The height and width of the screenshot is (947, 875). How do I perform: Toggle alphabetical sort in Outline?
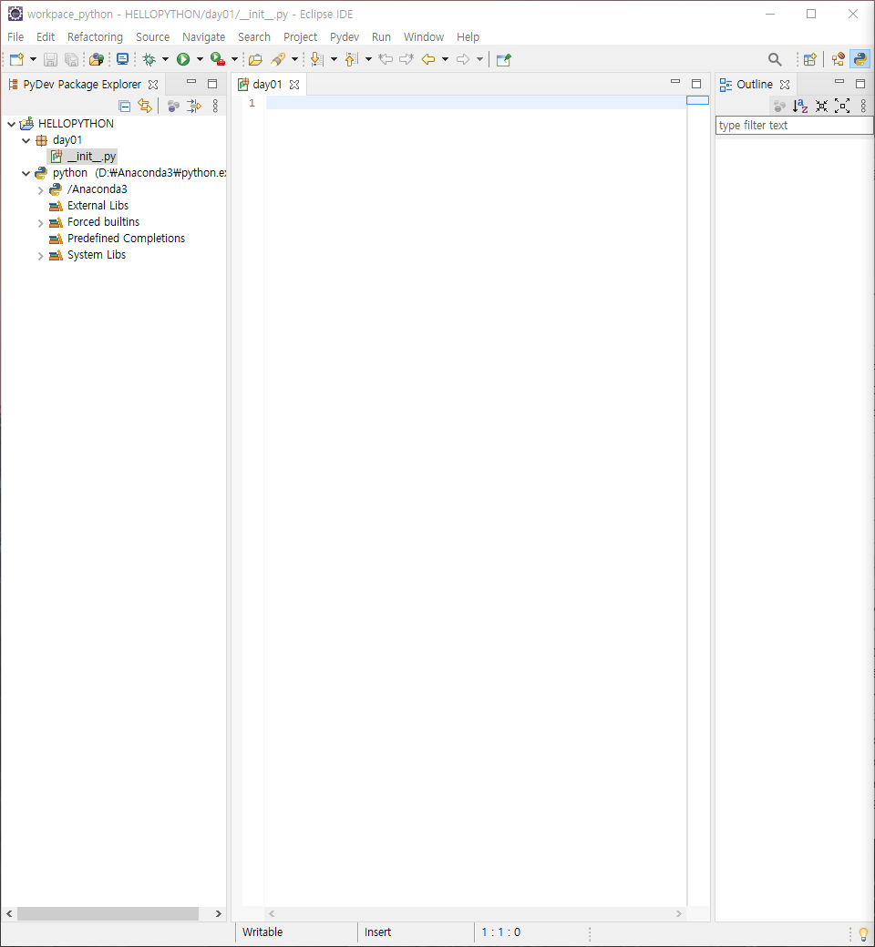tap(800, 107)
